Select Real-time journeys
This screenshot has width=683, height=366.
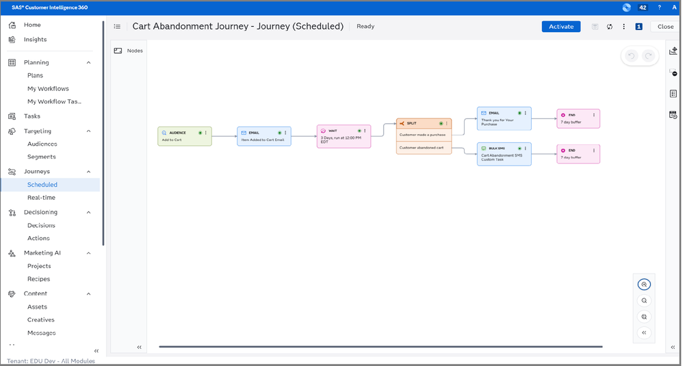pos(41,198)
